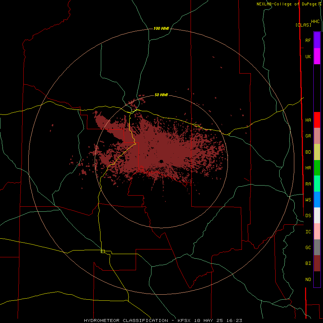Click the BD legend label
Image resolution: width=323 pixels, height=323 pixels.
pos(308,152)
